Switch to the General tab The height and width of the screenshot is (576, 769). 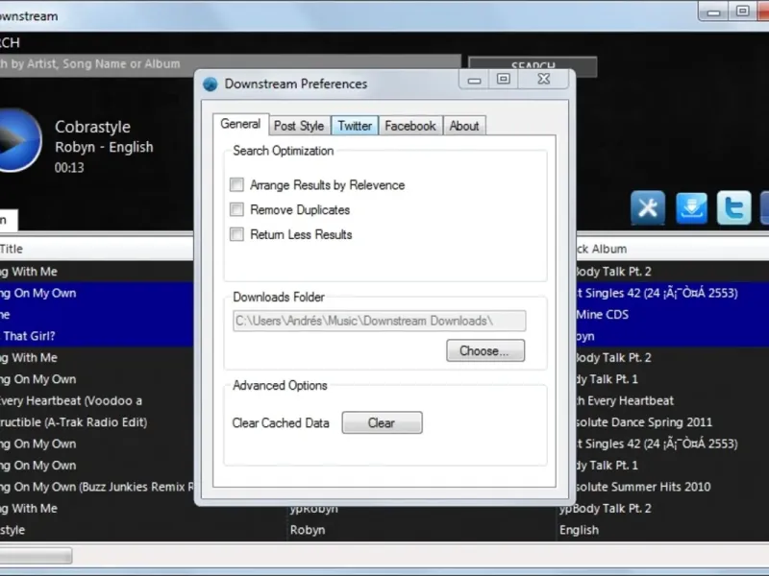(240, 125)
